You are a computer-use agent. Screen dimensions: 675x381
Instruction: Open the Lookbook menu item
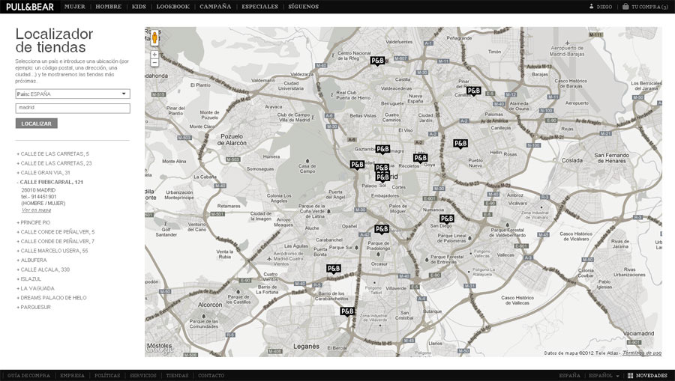172,6
